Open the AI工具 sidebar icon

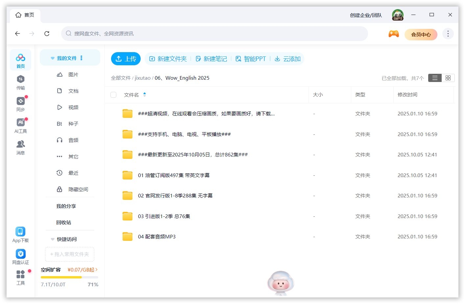point(20,123)
